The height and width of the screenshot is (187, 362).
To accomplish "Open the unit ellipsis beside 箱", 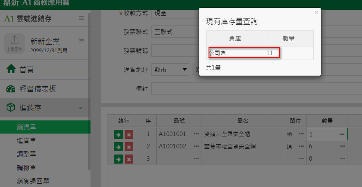I will click(x=301, y=134).
